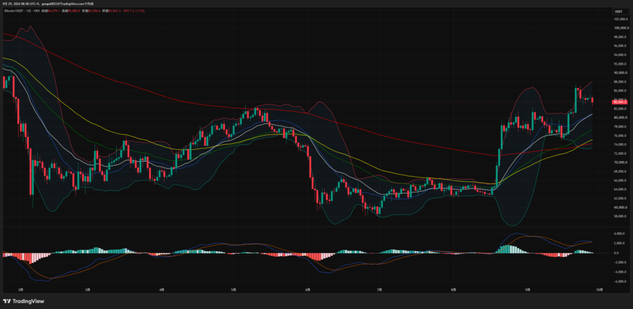Screen dimensions: 633x309
Task: Click the 終値 closing price value in header
Action: coord(114,10)
